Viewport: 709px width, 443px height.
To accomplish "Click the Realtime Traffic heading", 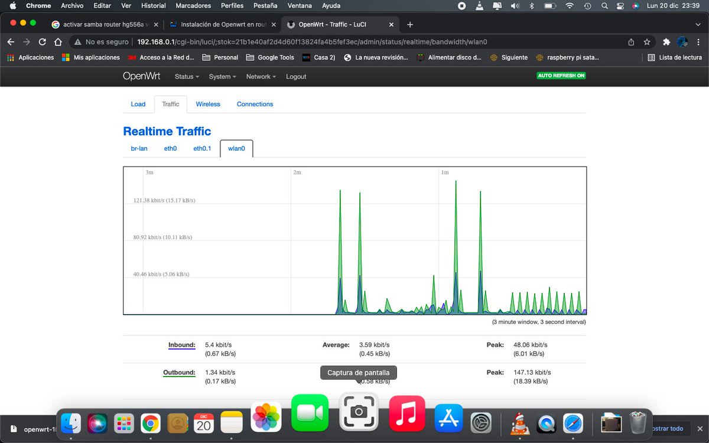I will 167,131.
